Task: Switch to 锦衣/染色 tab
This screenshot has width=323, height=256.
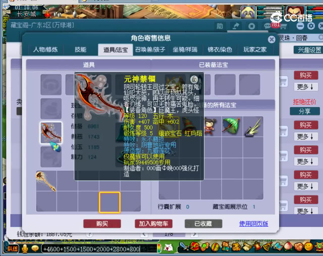Action: 220,49
